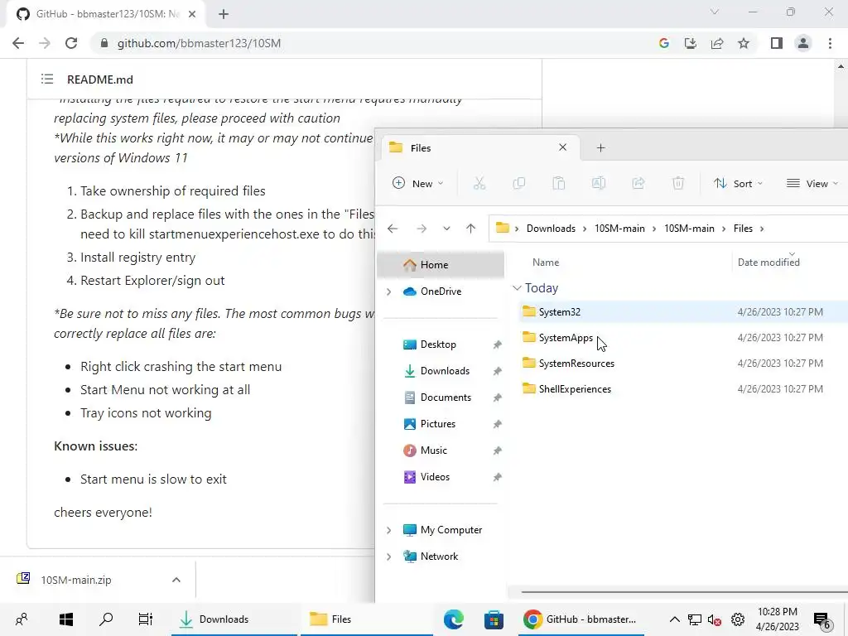Open Microsoft Store from taskbar
848x636 pixels.
click(494, 619)
